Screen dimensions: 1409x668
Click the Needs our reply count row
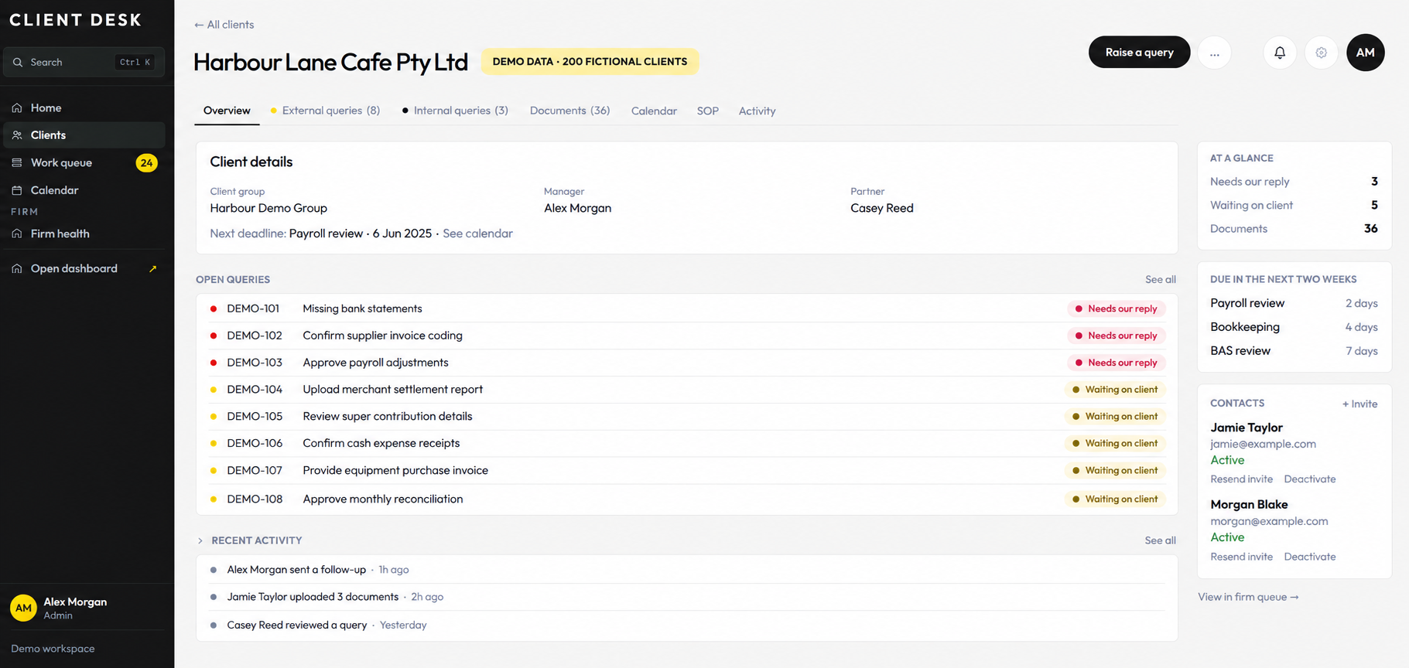[x=1294, y=182]
